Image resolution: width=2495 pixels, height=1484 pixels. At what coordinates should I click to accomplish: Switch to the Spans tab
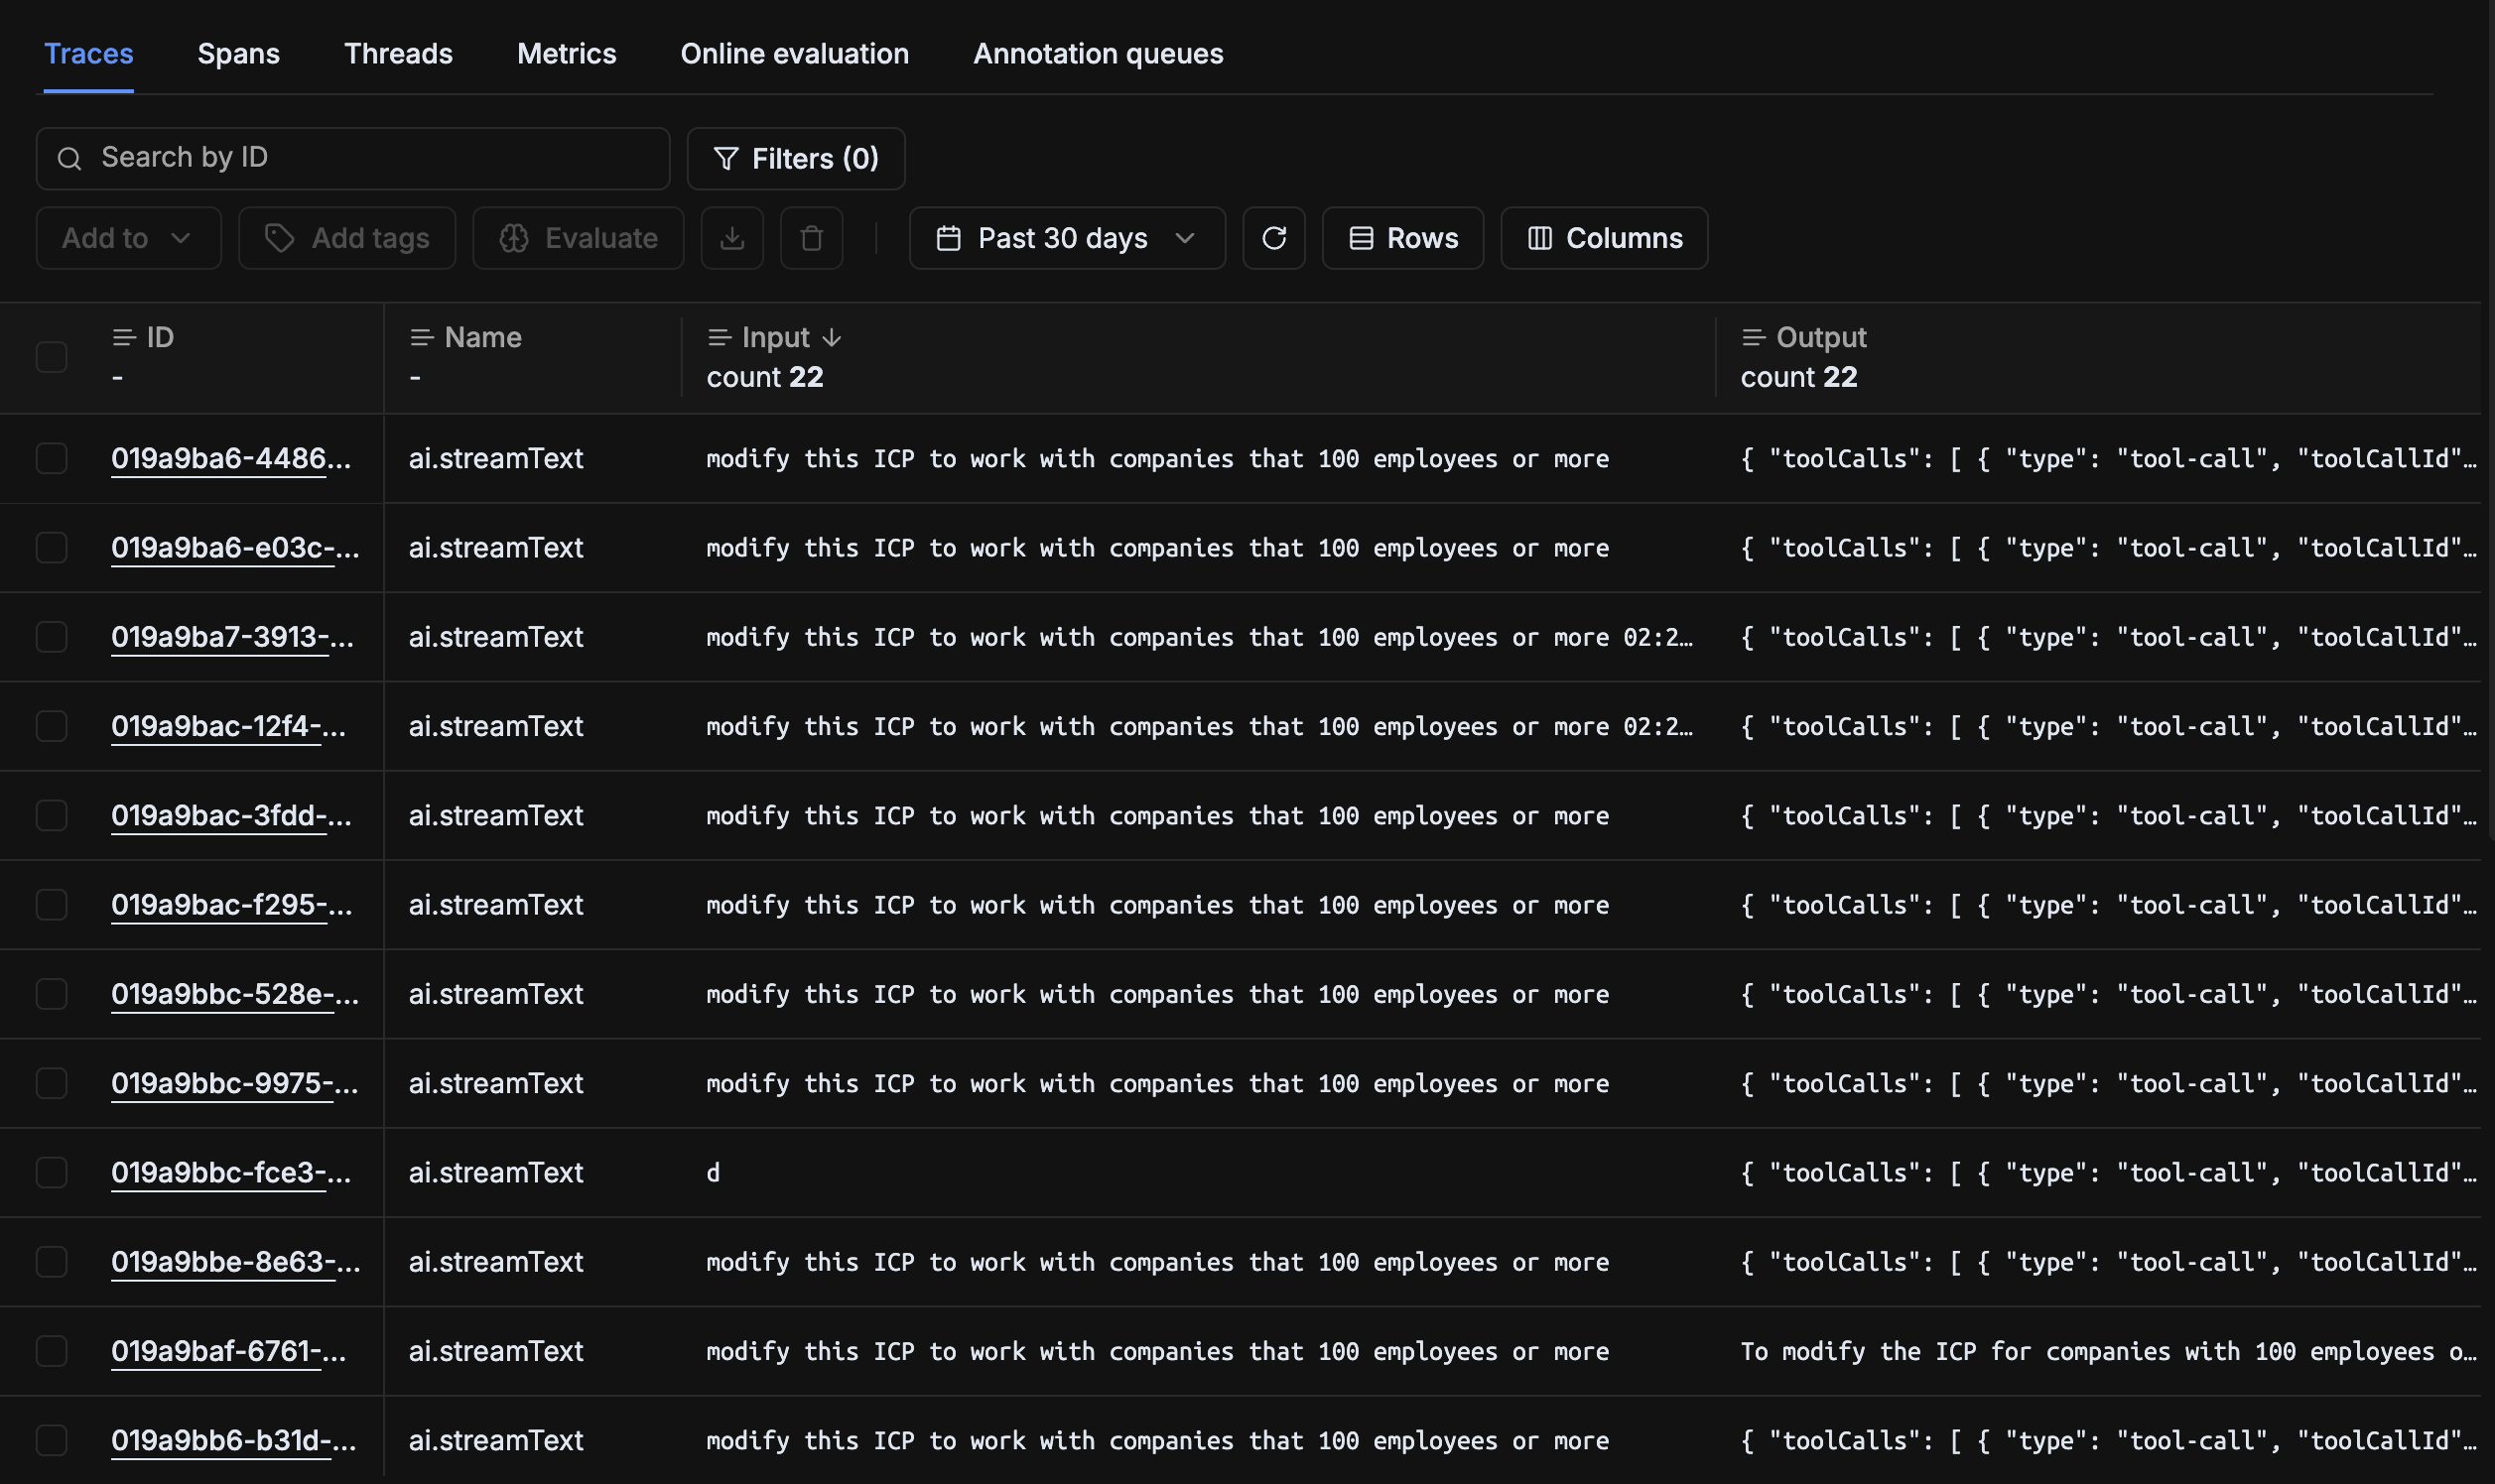(x=238, y=54)
